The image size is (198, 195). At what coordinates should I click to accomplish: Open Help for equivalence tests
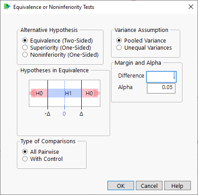[x=178, y=186]
